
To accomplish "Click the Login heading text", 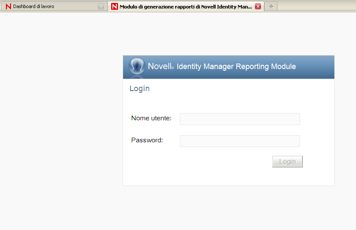I will click(140, 89).
